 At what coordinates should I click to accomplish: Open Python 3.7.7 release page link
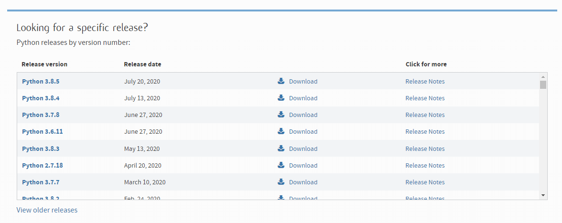(x=41, y=182)
